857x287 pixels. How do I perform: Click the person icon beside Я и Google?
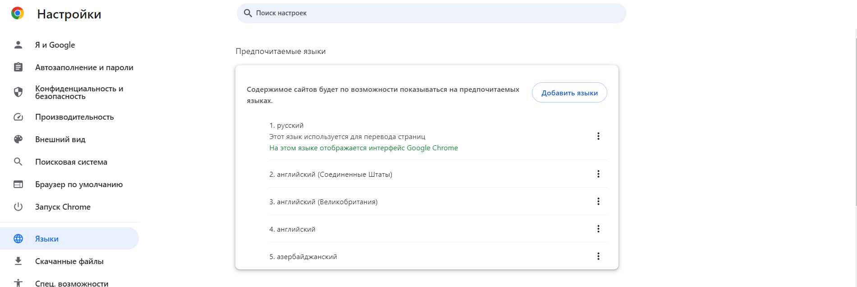[18, 45]
